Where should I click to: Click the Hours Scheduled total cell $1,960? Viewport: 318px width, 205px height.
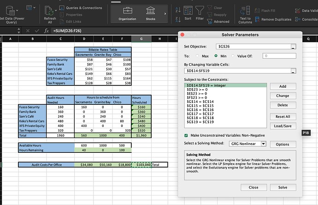click(x=141, y=135)
